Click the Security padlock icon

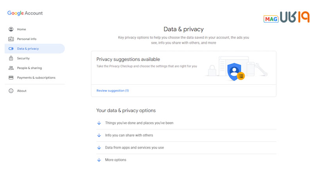click(x=11, y=58)
